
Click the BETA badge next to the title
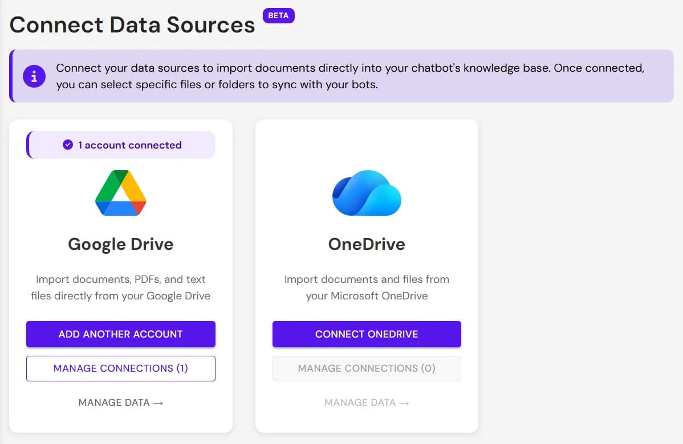point(278,15)
